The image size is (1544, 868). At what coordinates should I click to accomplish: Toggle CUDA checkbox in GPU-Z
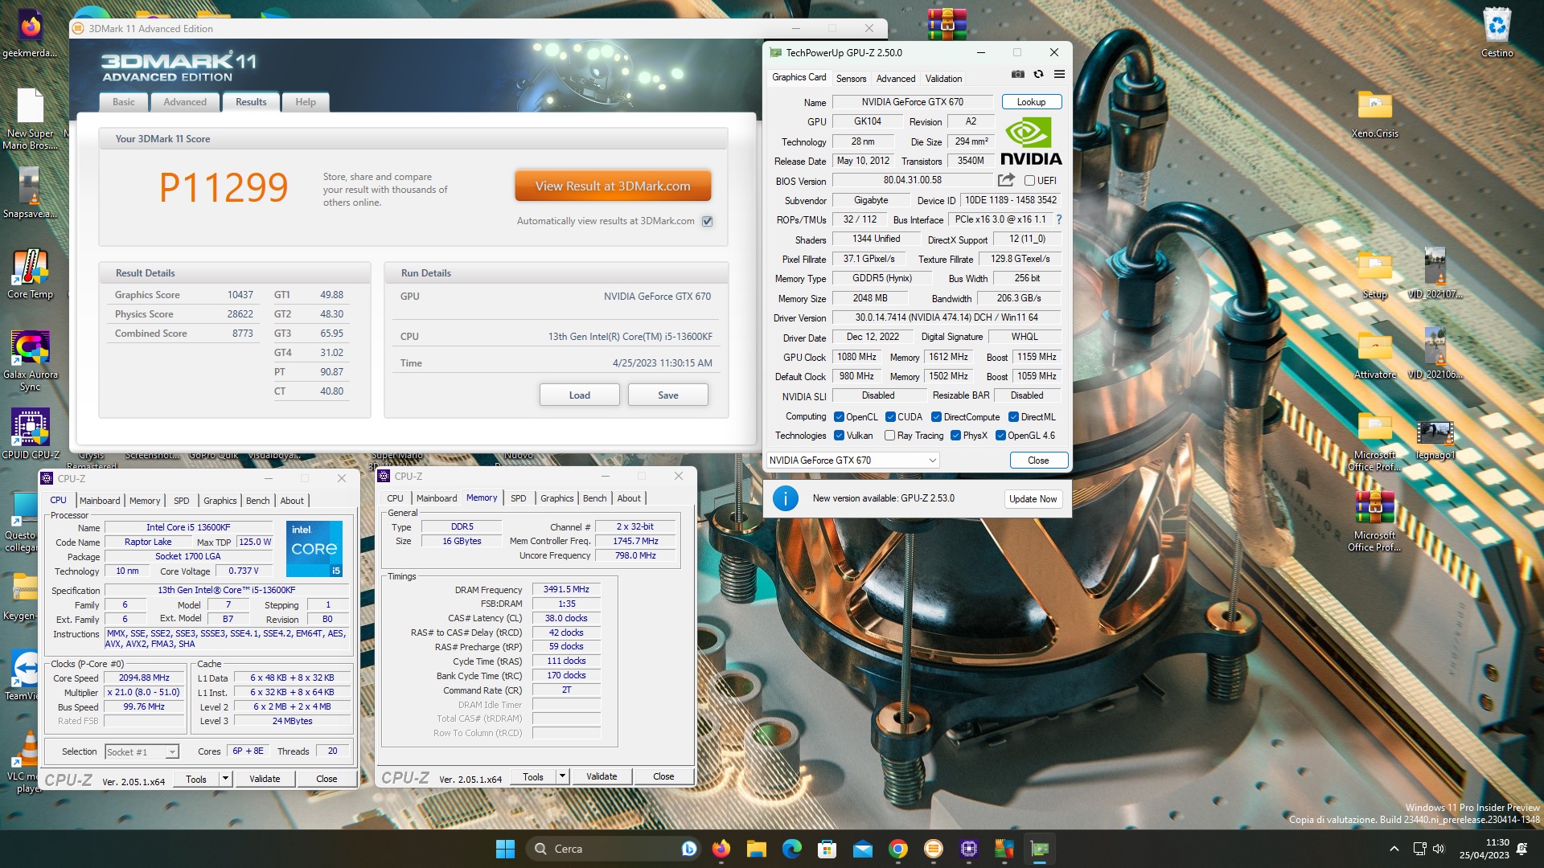[890, 417]
